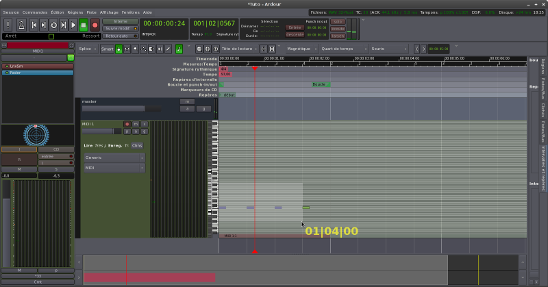Open the Affichage menu
This screenshot has width=548, height=287.
click(109, 12)
